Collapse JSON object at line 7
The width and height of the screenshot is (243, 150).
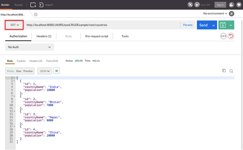pos(14,96)
